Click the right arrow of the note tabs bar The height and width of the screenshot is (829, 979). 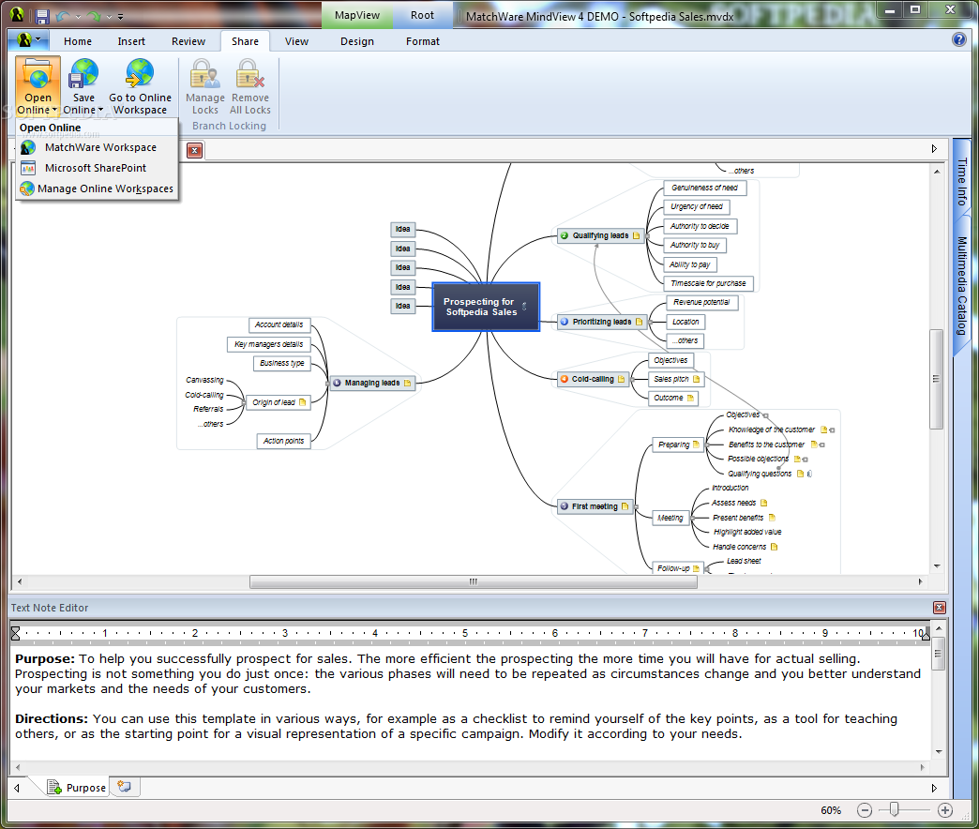coord(934,788)
